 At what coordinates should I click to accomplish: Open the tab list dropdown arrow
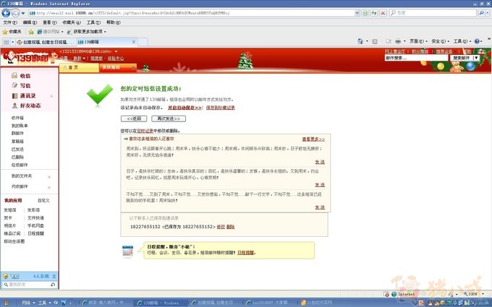[x=13, y=42]
